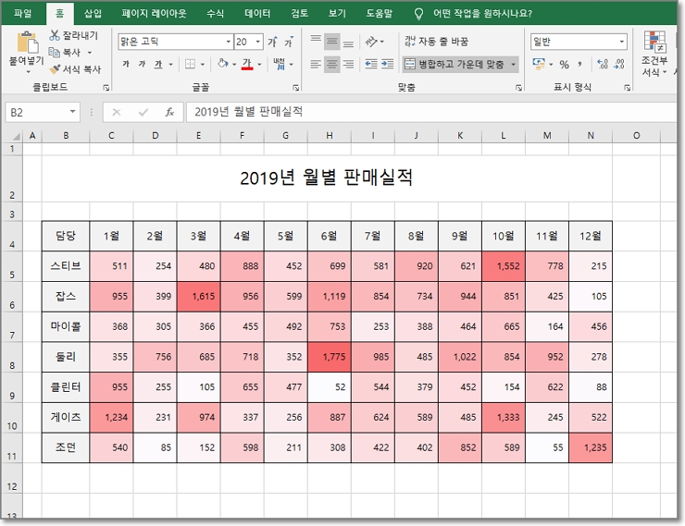The width and height of the screenshot is (685, 526).
Task: Open font group dialog launcher
Action: [x=296, y=88]
